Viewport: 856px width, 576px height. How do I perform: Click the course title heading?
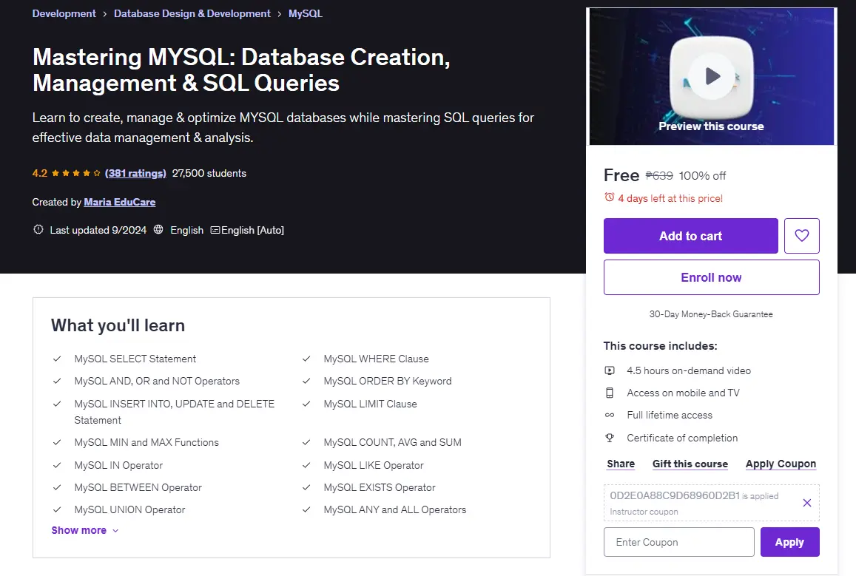(241, 70)
